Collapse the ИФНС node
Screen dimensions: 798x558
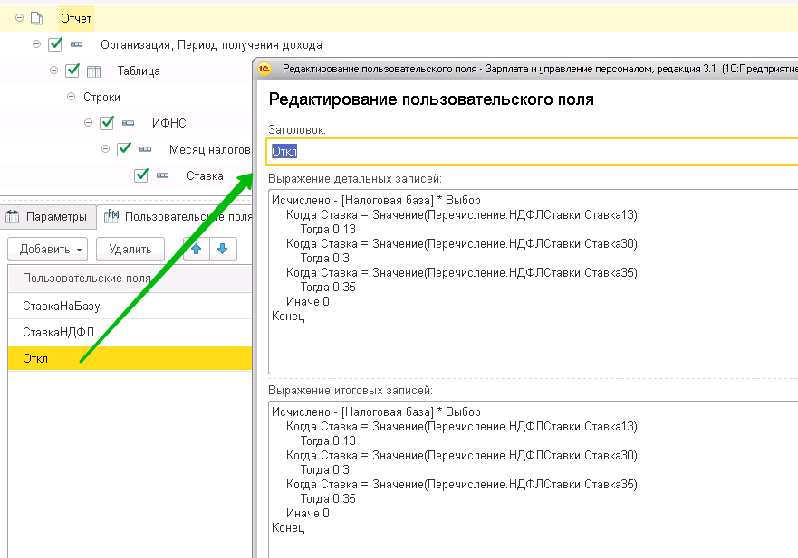click(x=89, y=122)
